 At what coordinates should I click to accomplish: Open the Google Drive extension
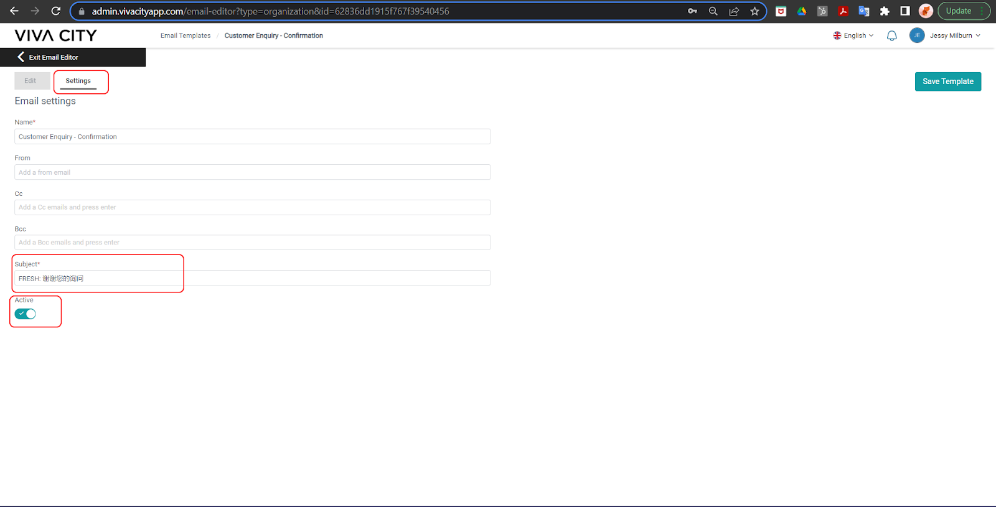(802, 11)
